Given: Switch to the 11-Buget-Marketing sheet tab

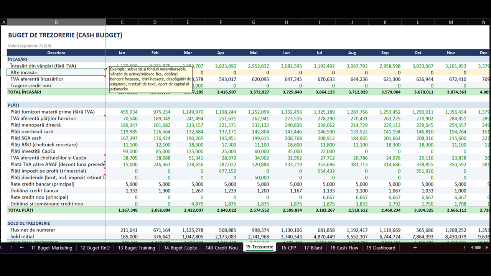Looking at the screenshot, I should point(51,248).
